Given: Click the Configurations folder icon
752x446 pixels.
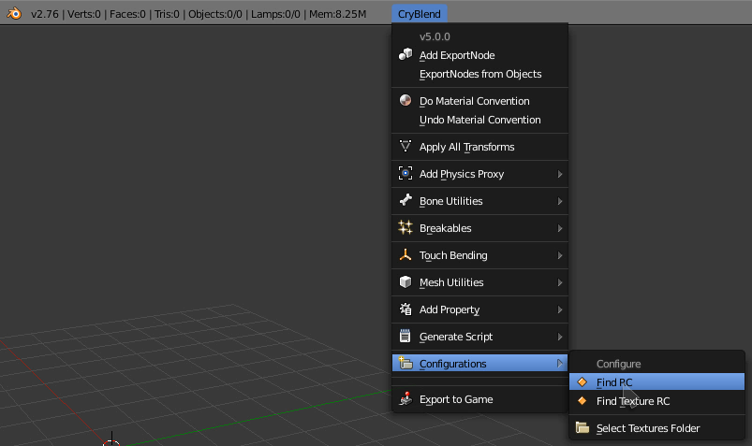Looking at the screenshot, I should [405, 363].
